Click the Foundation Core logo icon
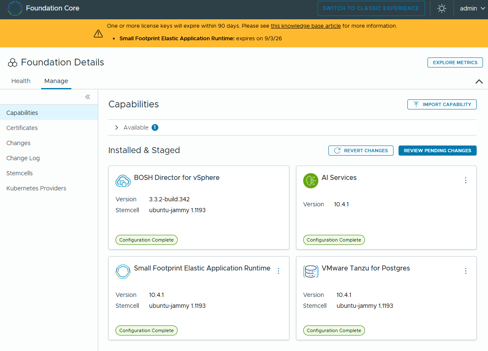488x351 pixels. point(15,8)
